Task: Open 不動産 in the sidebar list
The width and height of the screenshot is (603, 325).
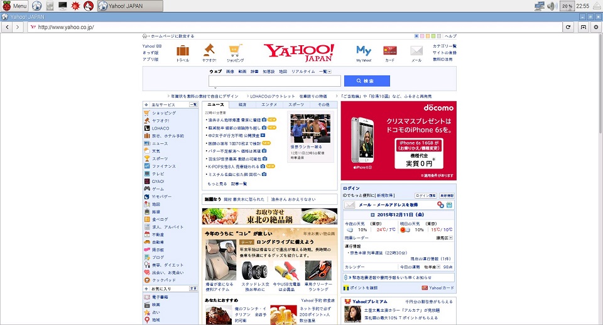Action: pos(158,234)
